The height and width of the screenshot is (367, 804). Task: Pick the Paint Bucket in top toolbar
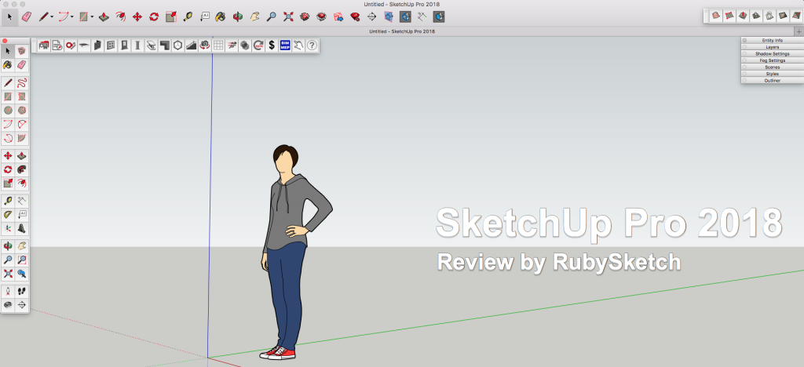pyautogui.click(x=221, y=16)
